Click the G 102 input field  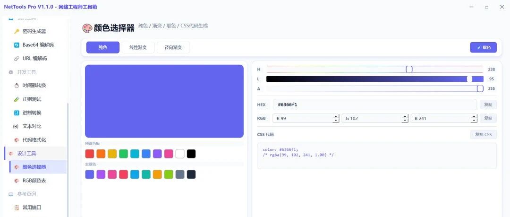[x=374, y=118]
